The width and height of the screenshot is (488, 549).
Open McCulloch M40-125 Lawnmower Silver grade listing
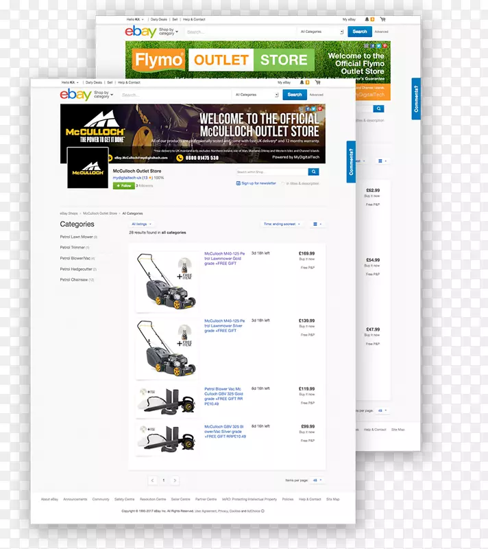pyautogui.click(x=224, y=325)
